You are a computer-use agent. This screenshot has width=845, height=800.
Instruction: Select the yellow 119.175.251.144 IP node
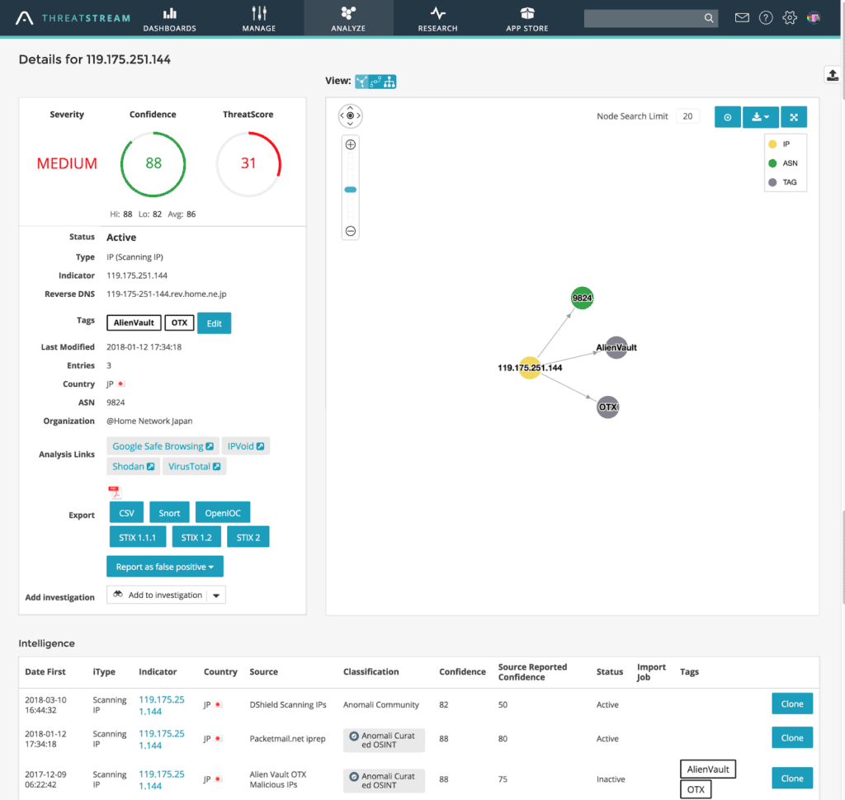(530, 368)
